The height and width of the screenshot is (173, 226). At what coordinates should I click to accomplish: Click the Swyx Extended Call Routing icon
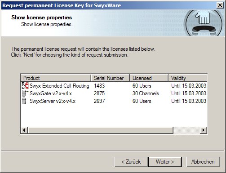pyautogui.click(x=25, y=86)
